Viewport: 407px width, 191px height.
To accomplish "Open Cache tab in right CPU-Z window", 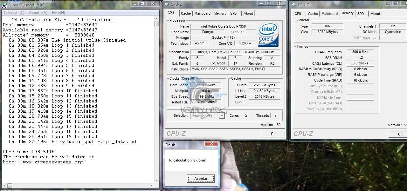I will point(313,14).
